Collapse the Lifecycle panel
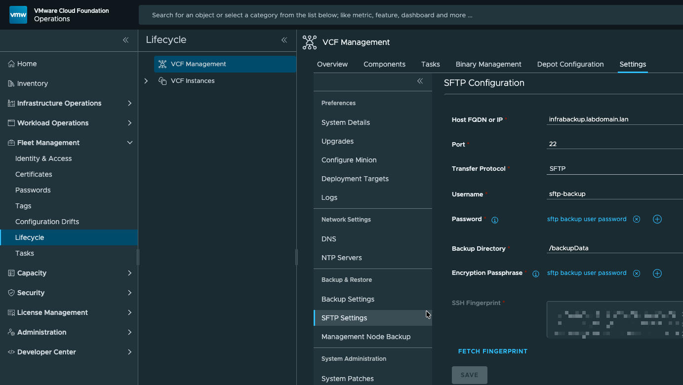This screenshot has height=385, width=683. pyautogui.click(x=284, y=40)
